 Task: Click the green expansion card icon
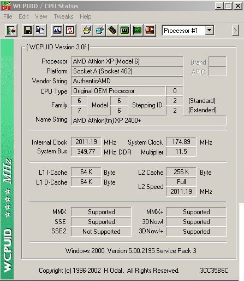pos(137,30)
